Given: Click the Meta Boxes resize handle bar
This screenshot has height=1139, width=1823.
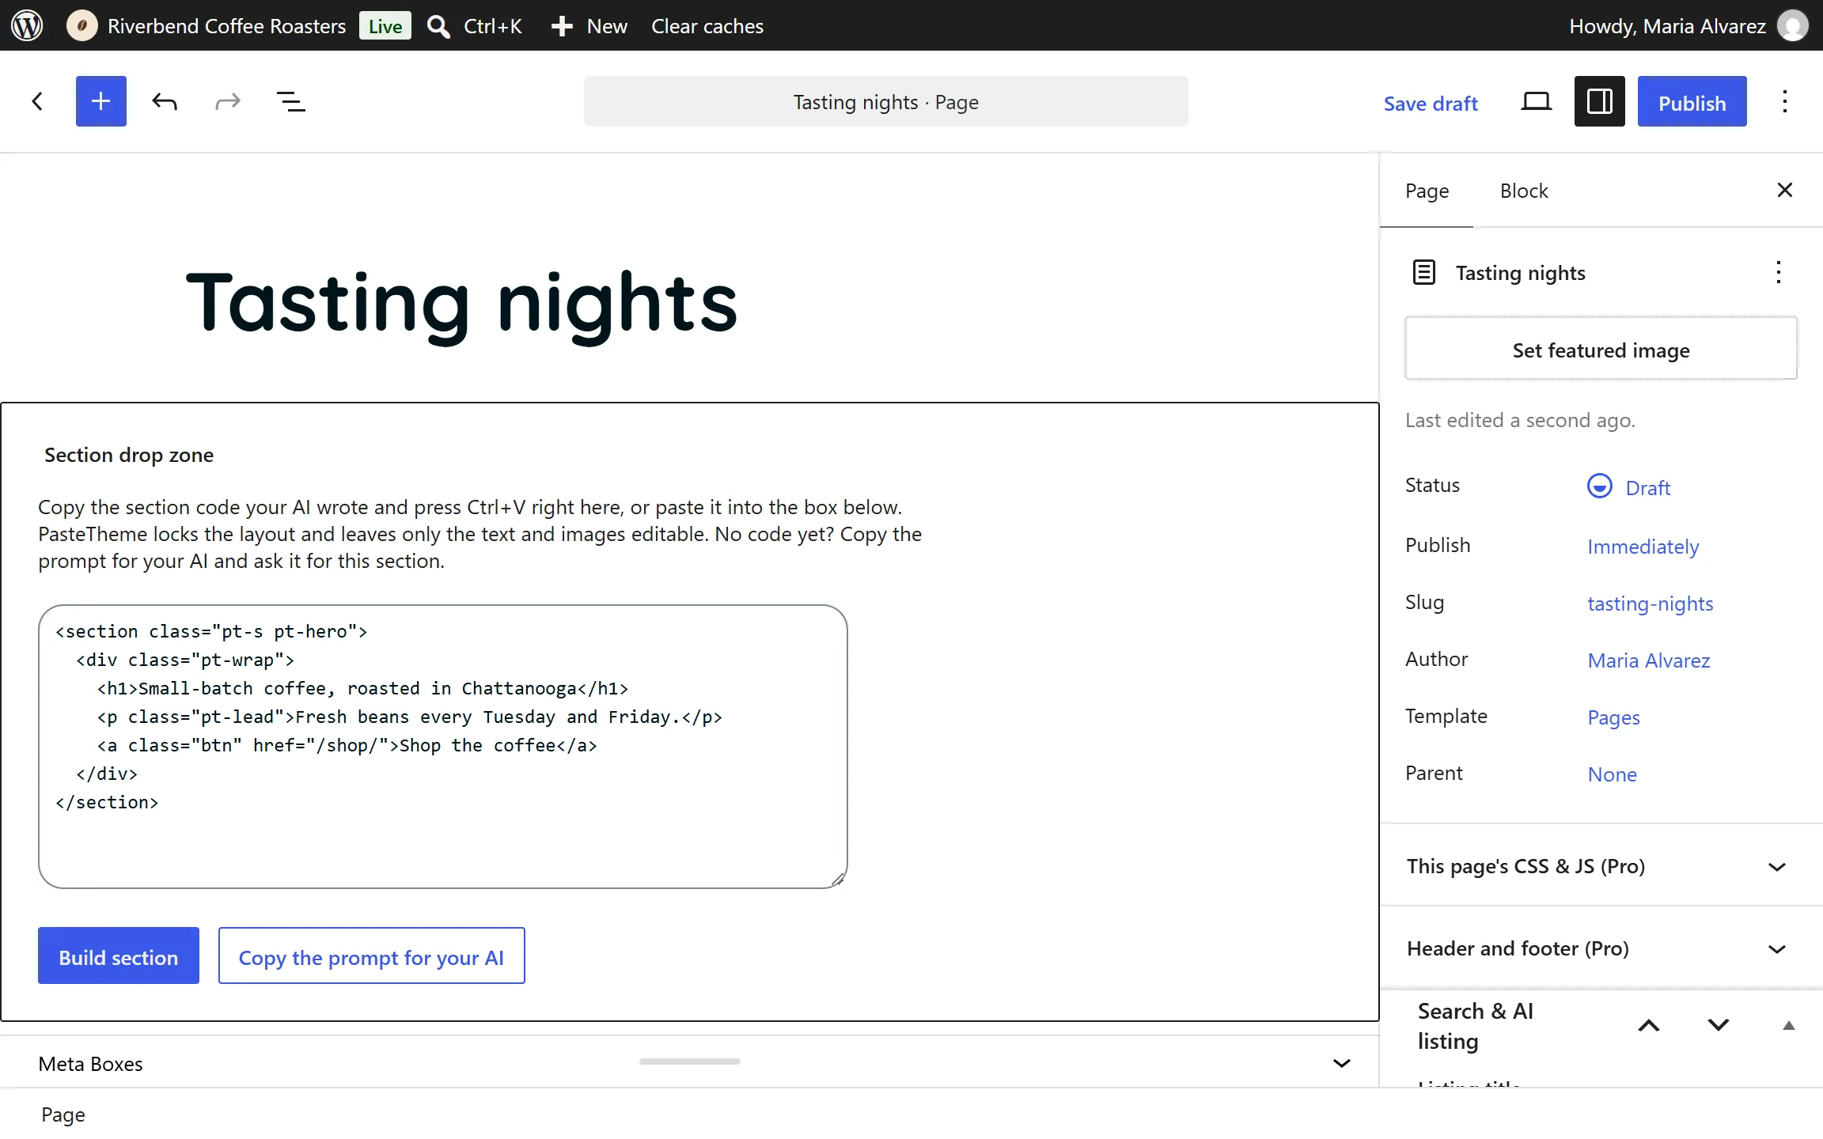Looking at the screenshot, I should pyautogui.click(x=690, y=1061).
